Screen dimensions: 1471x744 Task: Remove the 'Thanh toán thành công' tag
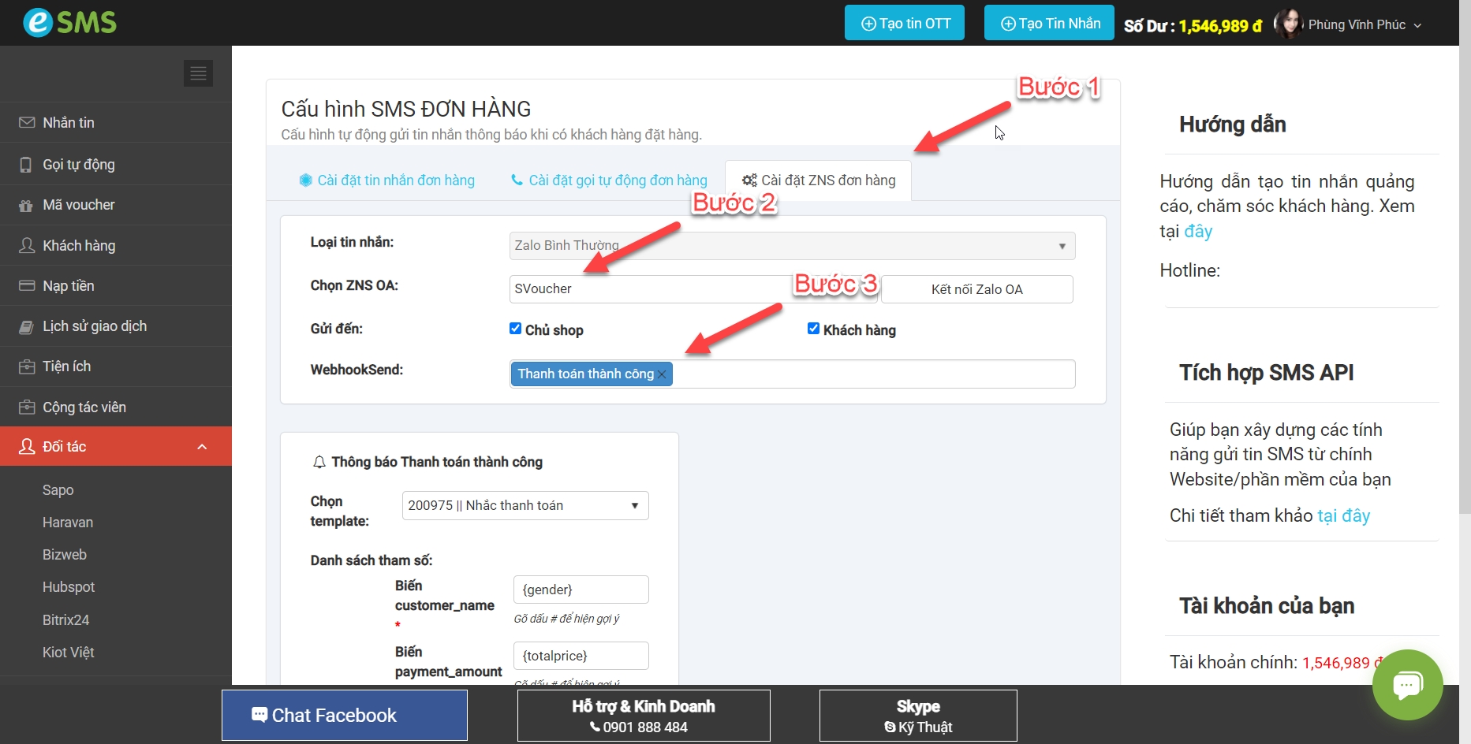click(x=663, y=374)
